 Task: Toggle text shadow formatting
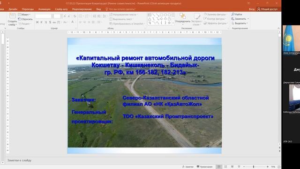click(x=54, y=22)
